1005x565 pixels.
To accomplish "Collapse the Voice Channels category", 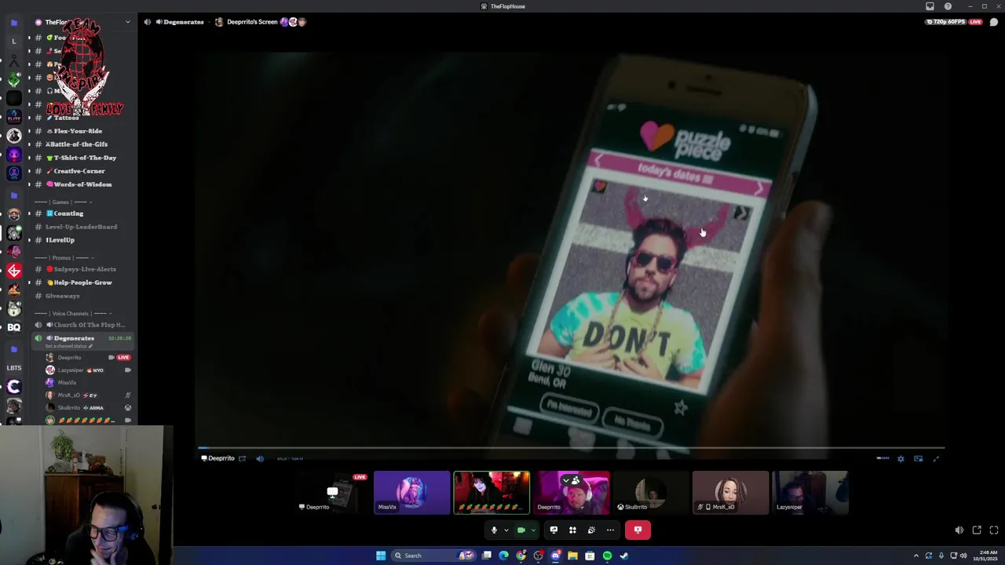I will (73, 313).
